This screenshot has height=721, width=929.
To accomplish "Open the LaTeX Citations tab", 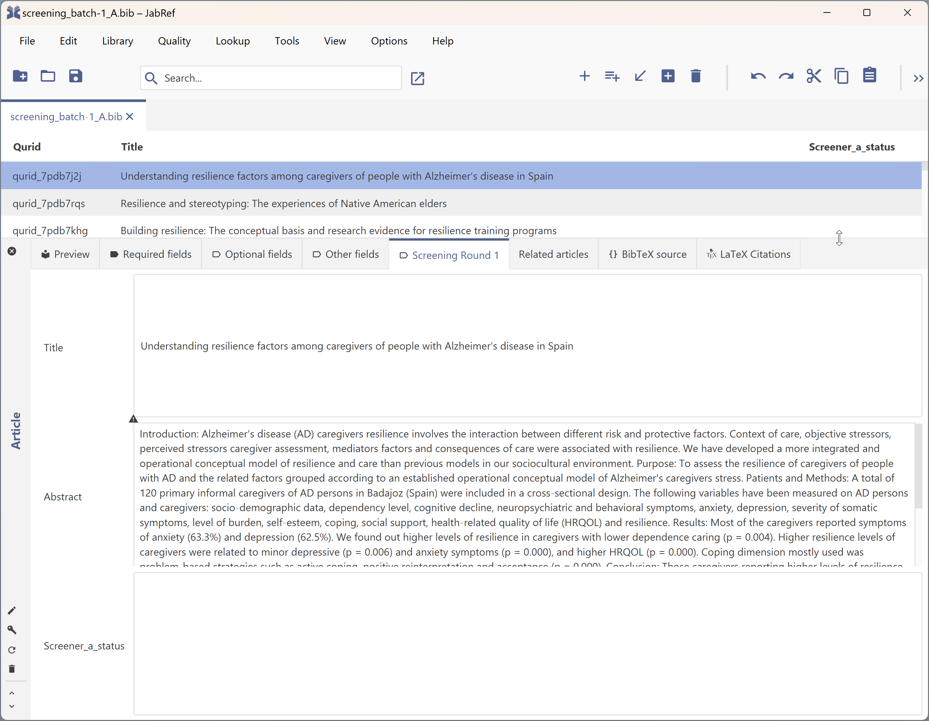I will click(x=748, y=254).
